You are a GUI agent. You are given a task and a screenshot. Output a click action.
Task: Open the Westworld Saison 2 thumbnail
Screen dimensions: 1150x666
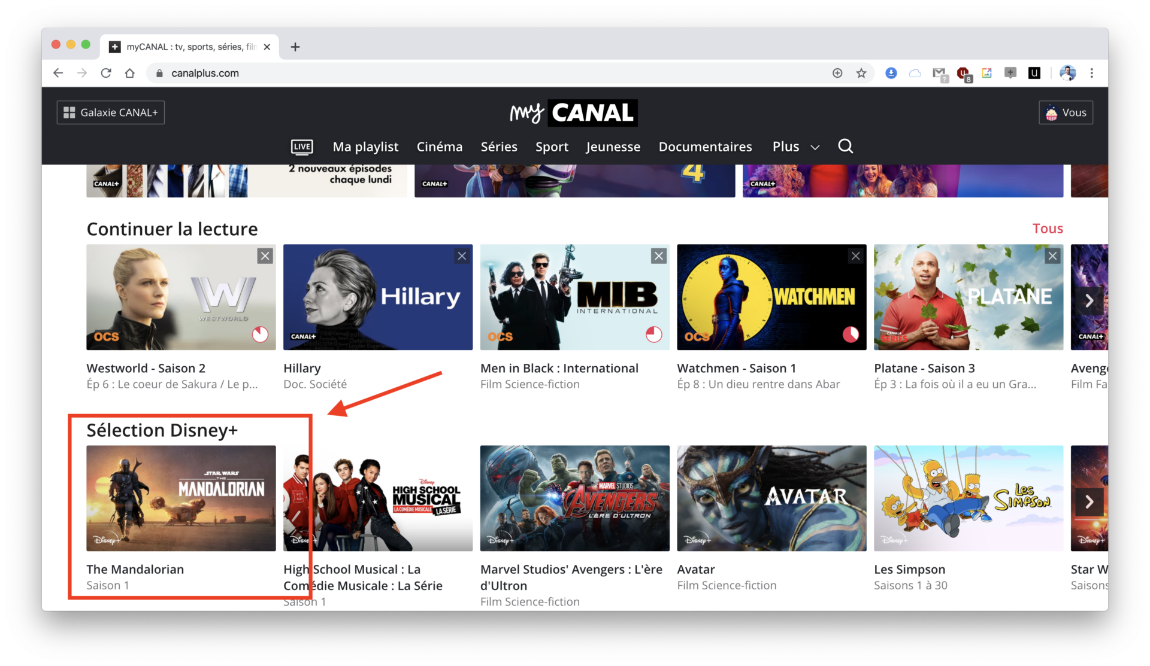[x=181, y=297]
